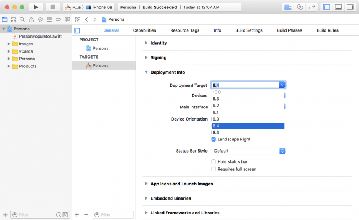The height and width of the screenshot is (220, 359).
Task: Expand Linked Frameworks and Libraries section
Action: tap(146, 213)
